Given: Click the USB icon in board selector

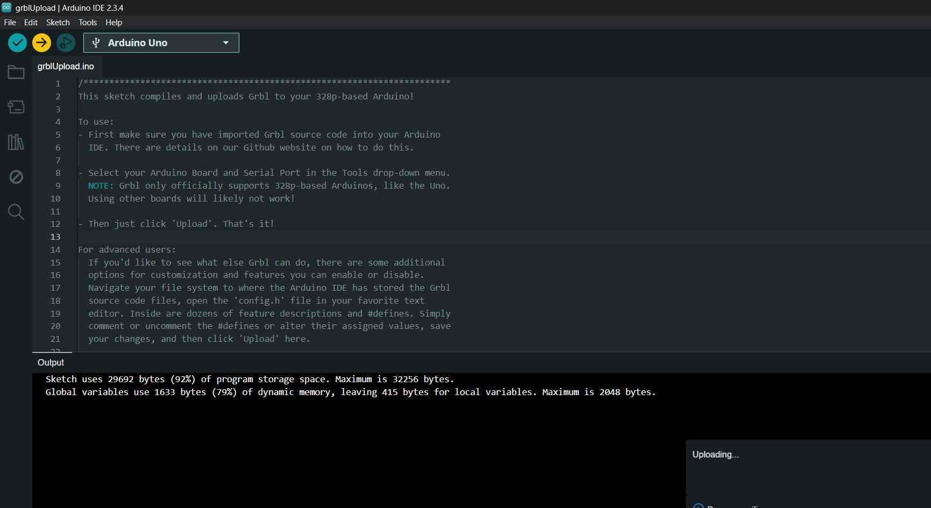Looking at the screenshot, I should [x=96, y=43].
